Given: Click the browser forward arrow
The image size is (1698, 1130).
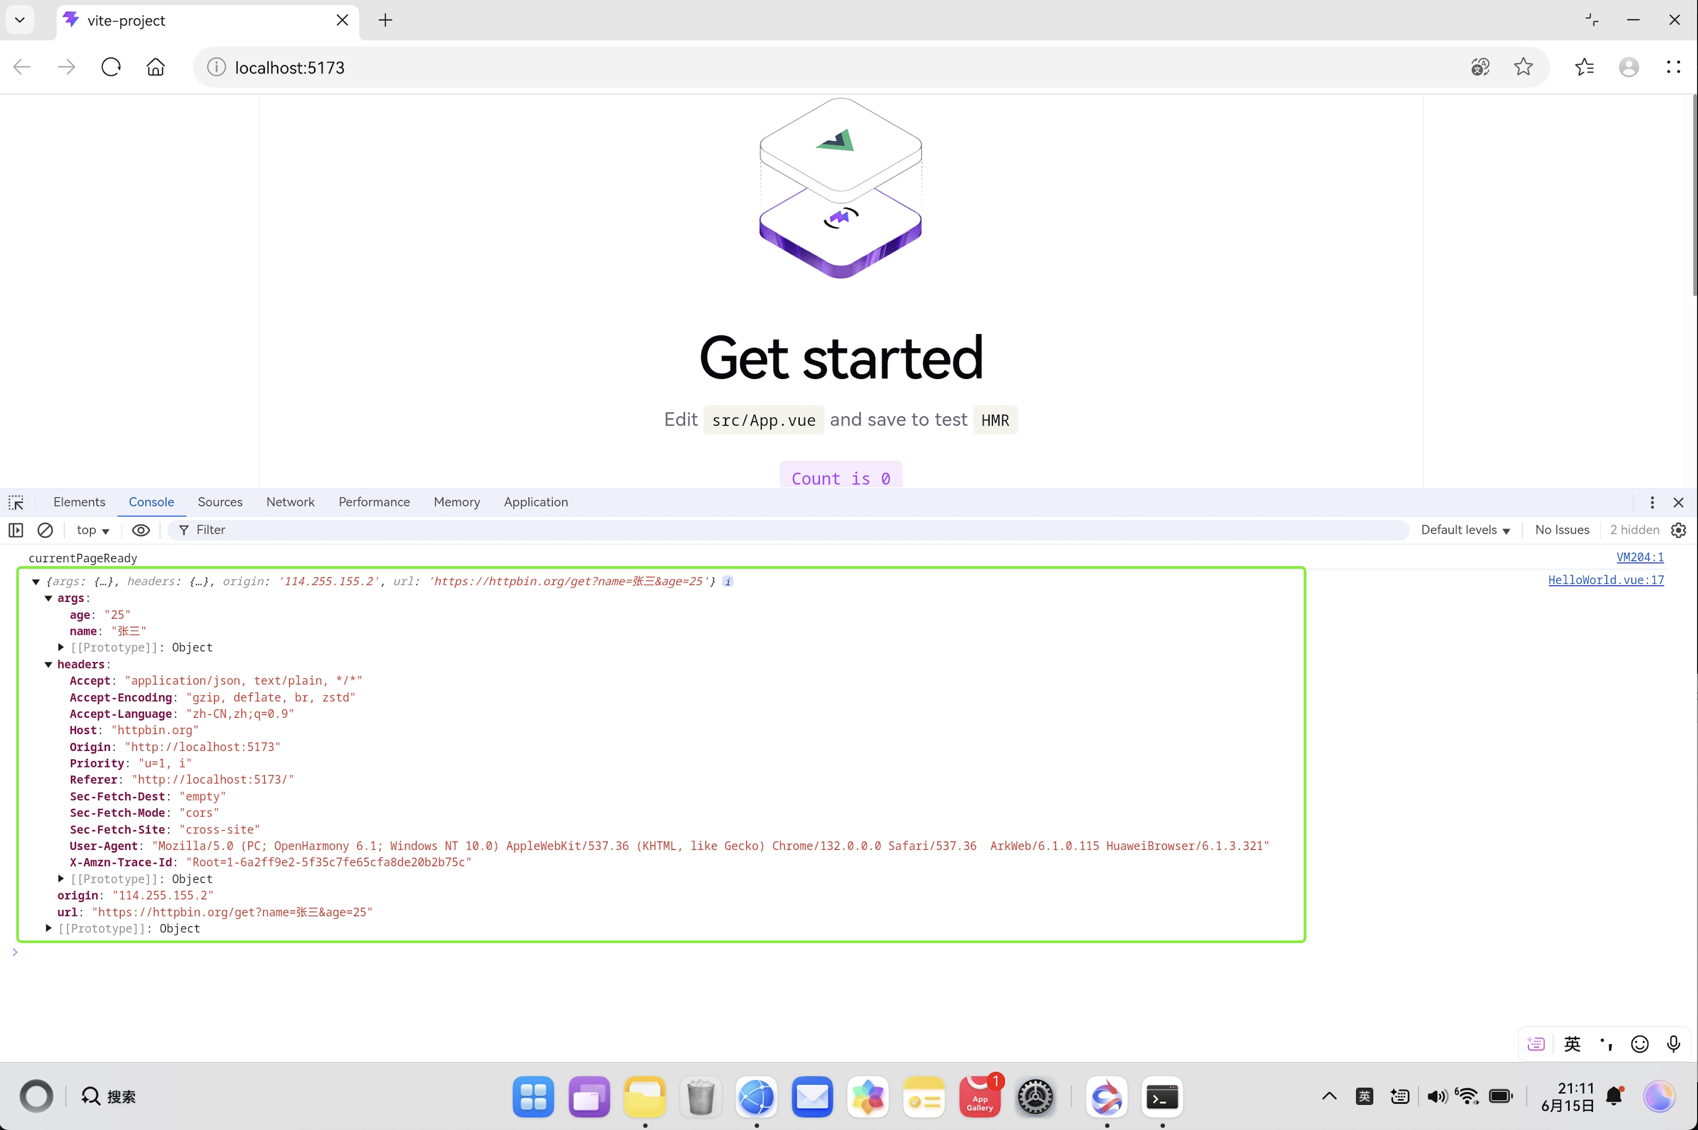Looking at the screenshot, I should (66, 67).
